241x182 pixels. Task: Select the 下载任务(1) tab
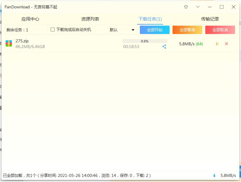tap(150, 19)
